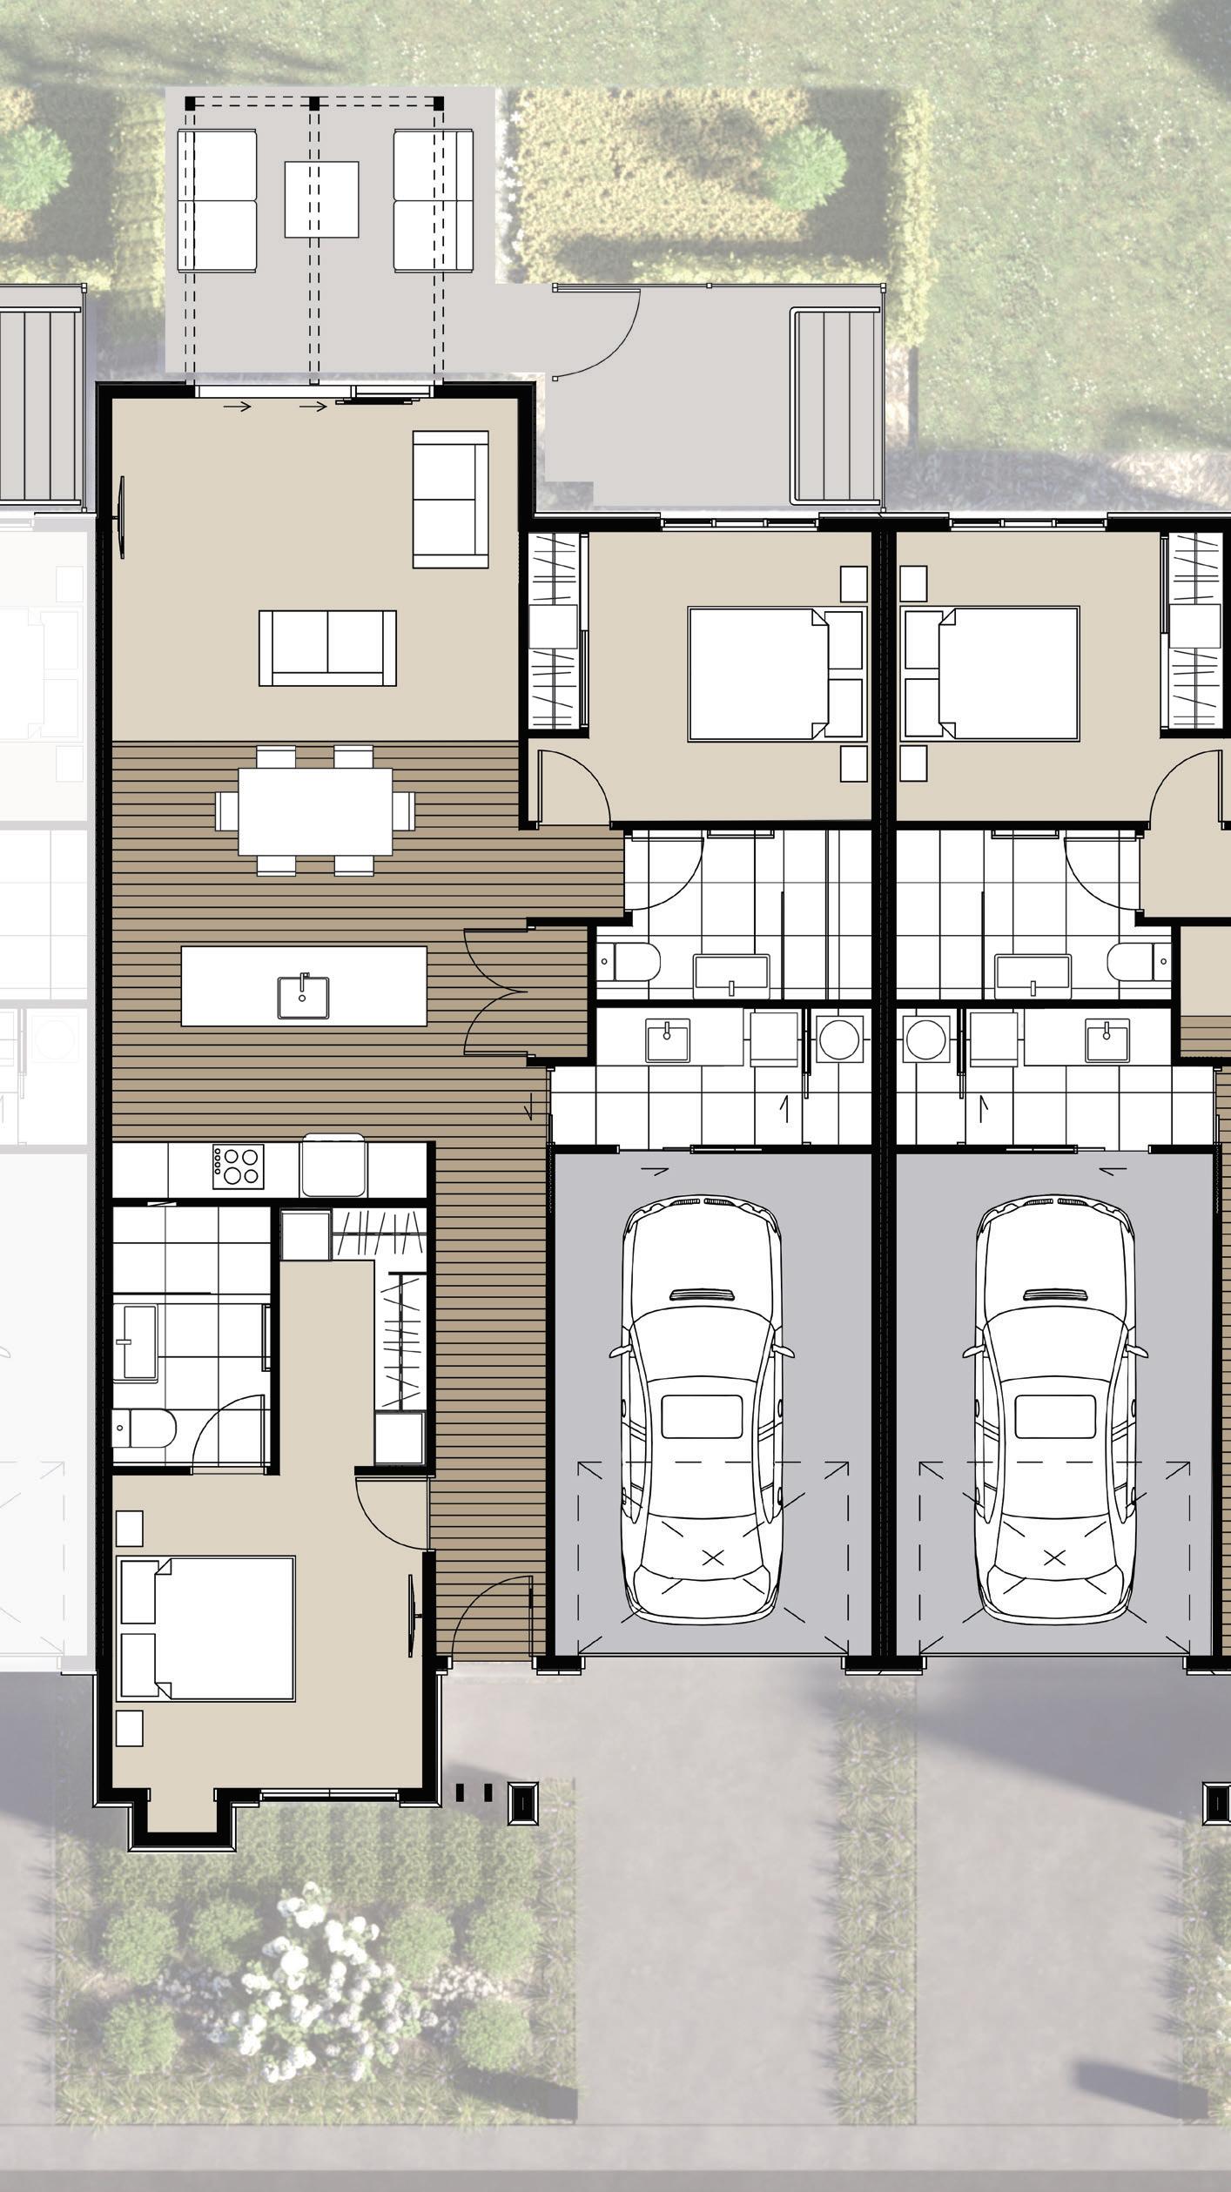Screen dimensions: 1231x2192
Task: Select the toilet in the master ensuite
Action: [145, 1429]
